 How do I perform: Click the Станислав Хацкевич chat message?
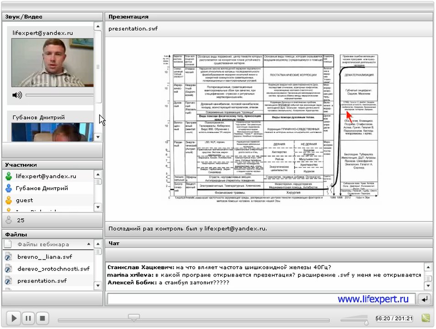tap(219, 267)
